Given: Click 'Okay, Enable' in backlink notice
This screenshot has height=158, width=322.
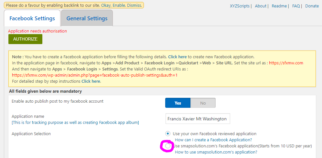Looking at the screenshot, I should [x=113, y=5].
